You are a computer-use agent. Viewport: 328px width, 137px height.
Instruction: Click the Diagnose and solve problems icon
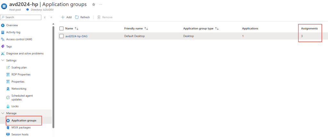(3, 53)
